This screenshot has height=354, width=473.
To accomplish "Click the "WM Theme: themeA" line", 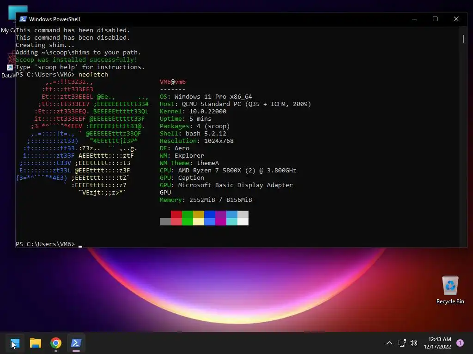I will (x=189, y=163).
